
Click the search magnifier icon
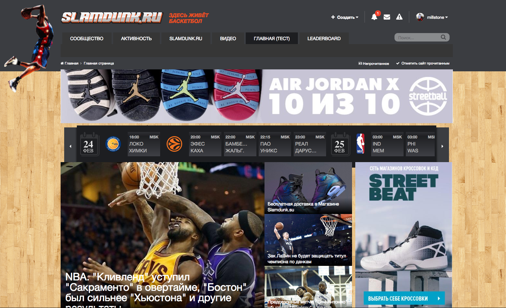pyautogui.click(x=443, y=37)
